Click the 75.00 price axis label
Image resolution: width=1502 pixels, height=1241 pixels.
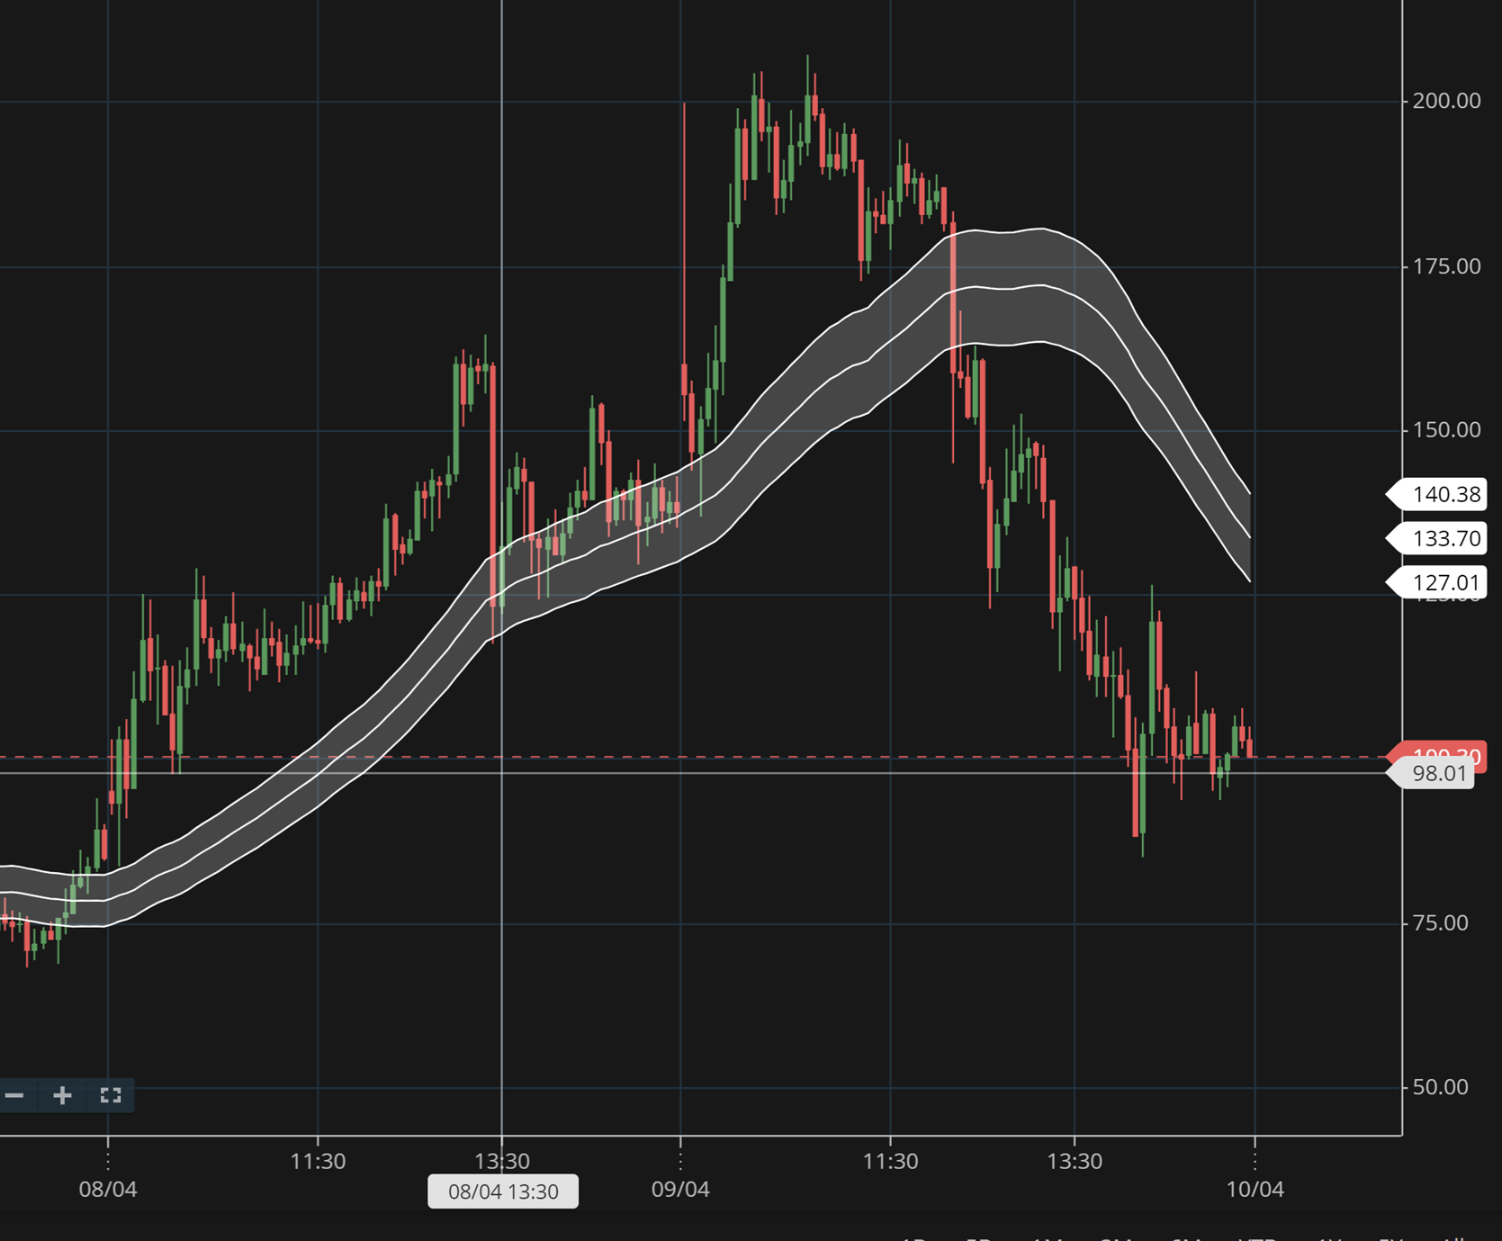pos(1440,923)
